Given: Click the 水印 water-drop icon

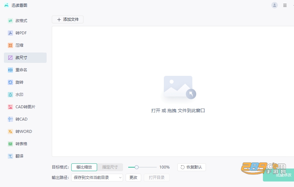Looking at the screenshot, I should [x=10, y=95].
